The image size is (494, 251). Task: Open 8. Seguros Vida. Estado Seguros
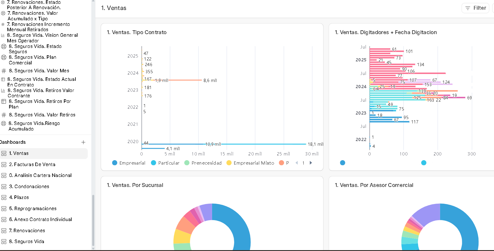point(35,49)
